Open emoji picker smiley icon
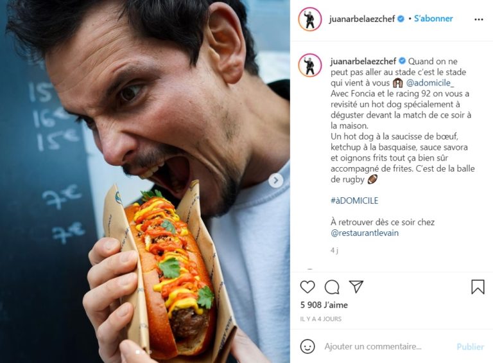The image size is (493, 363). tap(307, 346)
